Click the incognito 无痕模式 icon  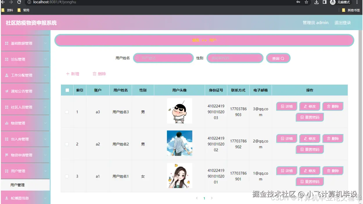[333, 2]
